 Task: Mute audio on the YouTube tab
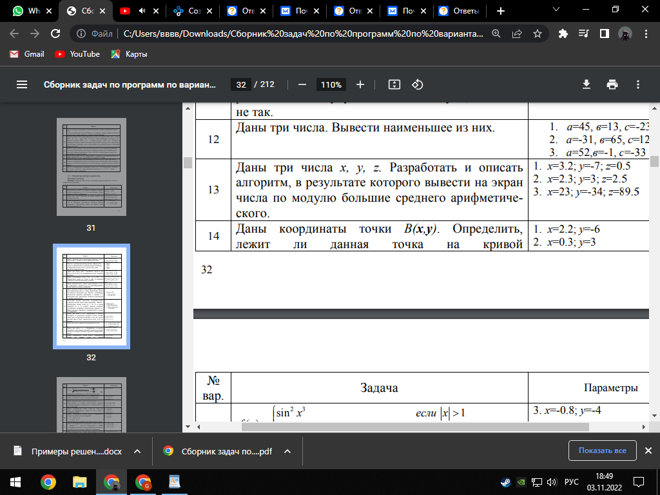point(142,11)
